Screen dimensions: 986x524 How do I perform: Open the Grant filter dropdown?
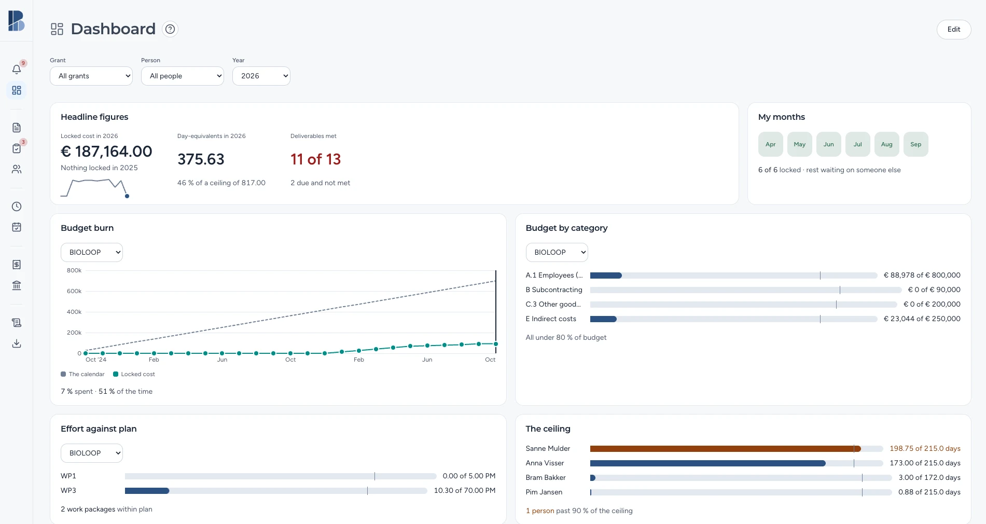point(91,76)
